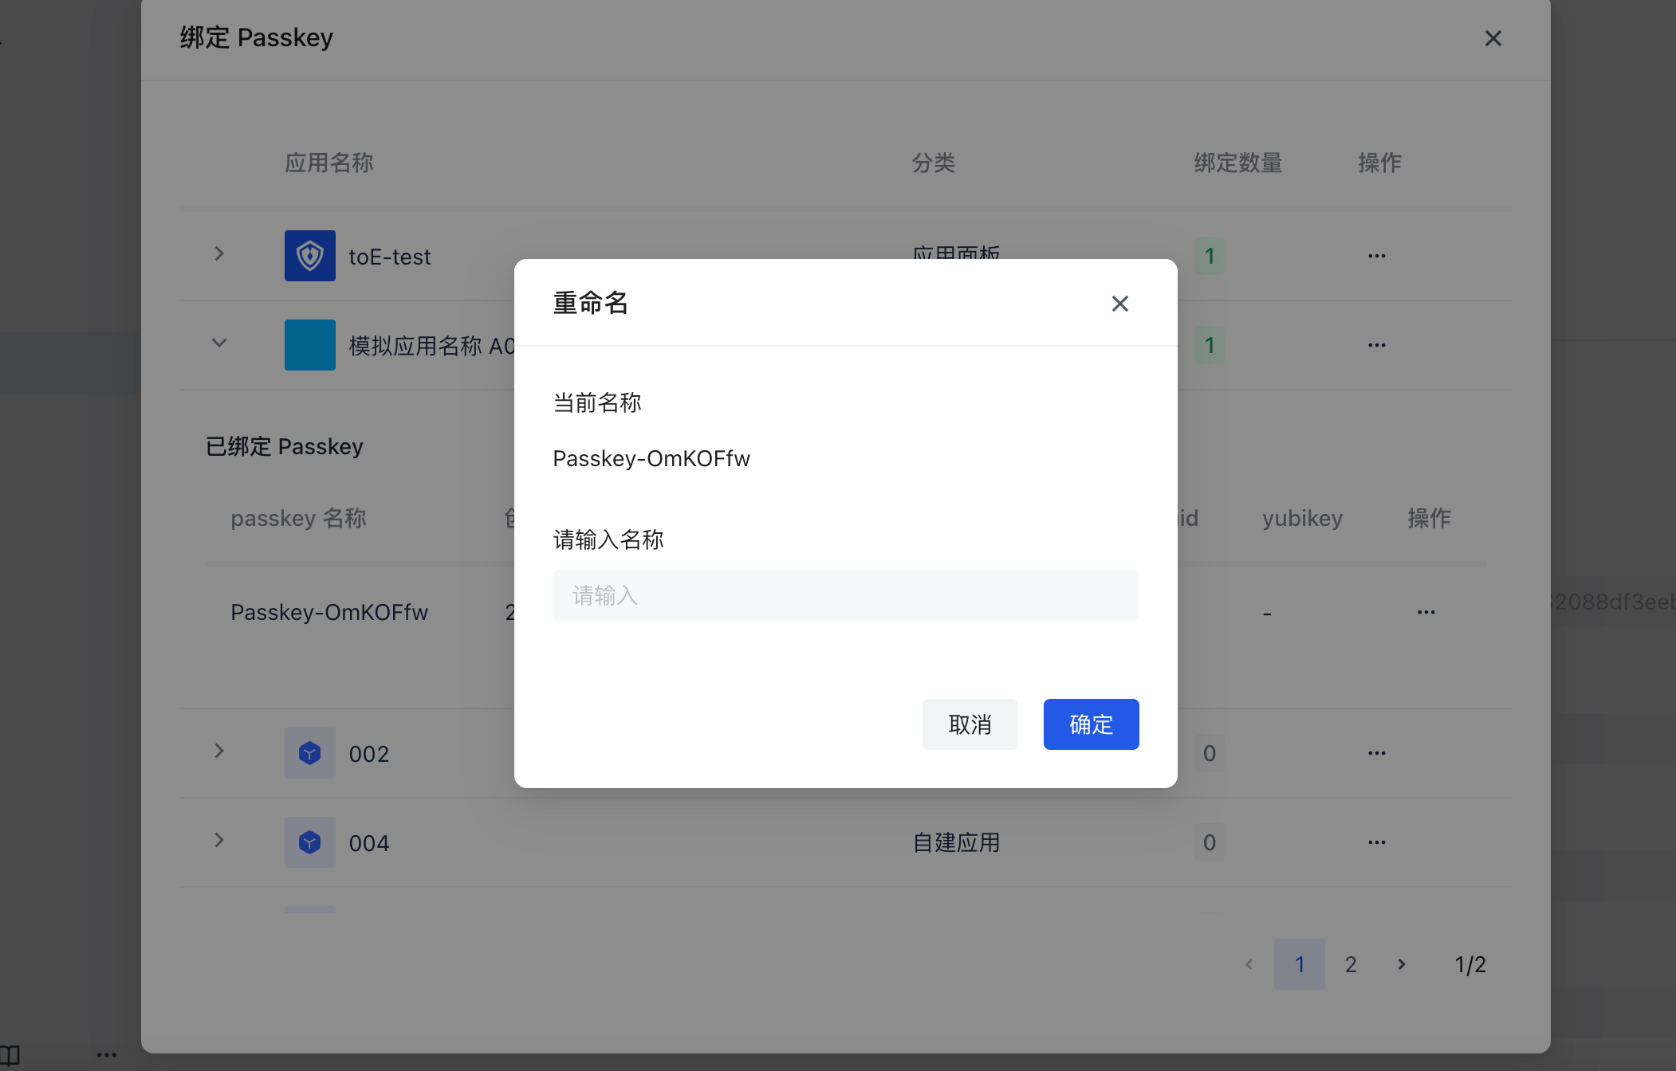The width and height of the screenshot is (1676, 1071).
Task: Click the cancel (取消) button
Action: [x=970, y=724]
